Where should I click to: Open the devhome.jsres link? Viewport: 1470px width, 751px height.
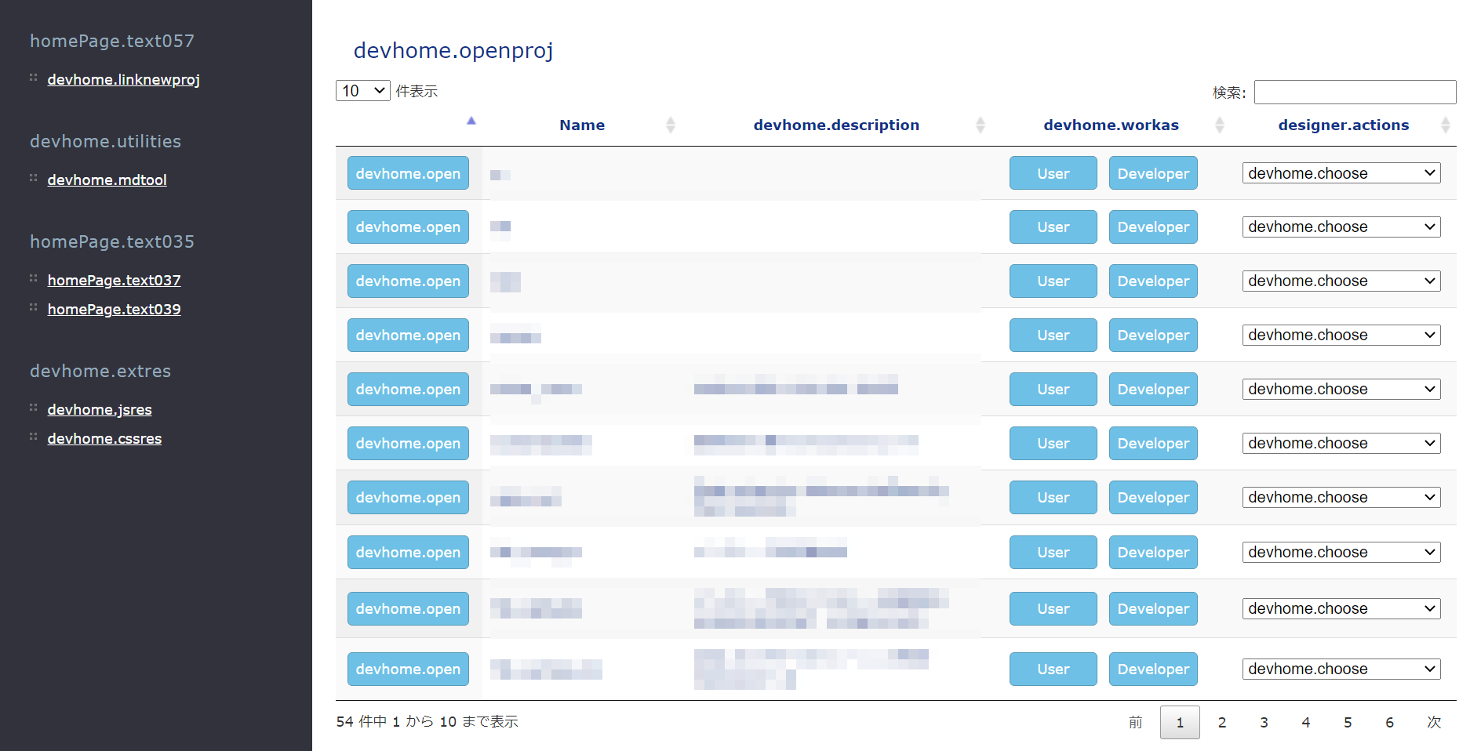[100, 410]
